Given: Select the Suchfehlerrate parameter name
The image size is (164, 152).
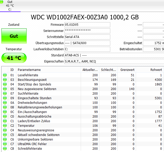Looking at the screenshot, I should pos(28,93).
